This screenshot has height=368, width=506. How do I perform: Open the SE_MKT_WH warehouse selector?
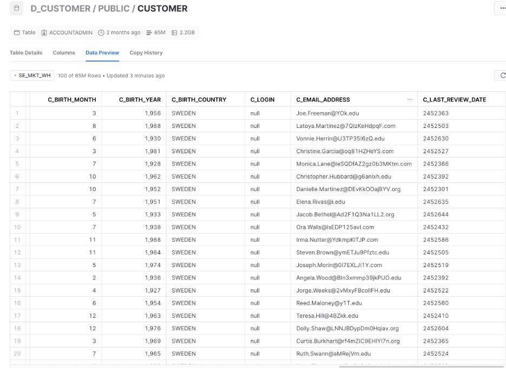(x=33, y=76)
